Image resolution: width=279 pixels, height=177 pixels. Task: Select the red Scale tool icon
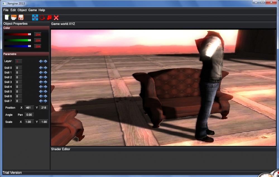click(x=49, y=18)
